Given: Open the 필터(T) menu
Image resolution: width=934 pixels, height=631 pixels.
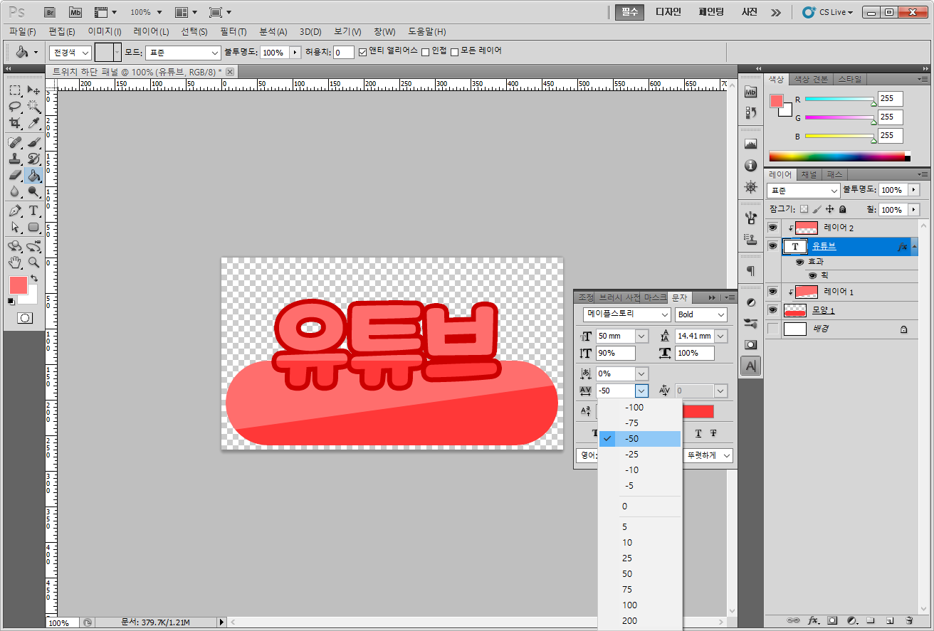Looking at the screenshot, I should [x=233, y=32].
